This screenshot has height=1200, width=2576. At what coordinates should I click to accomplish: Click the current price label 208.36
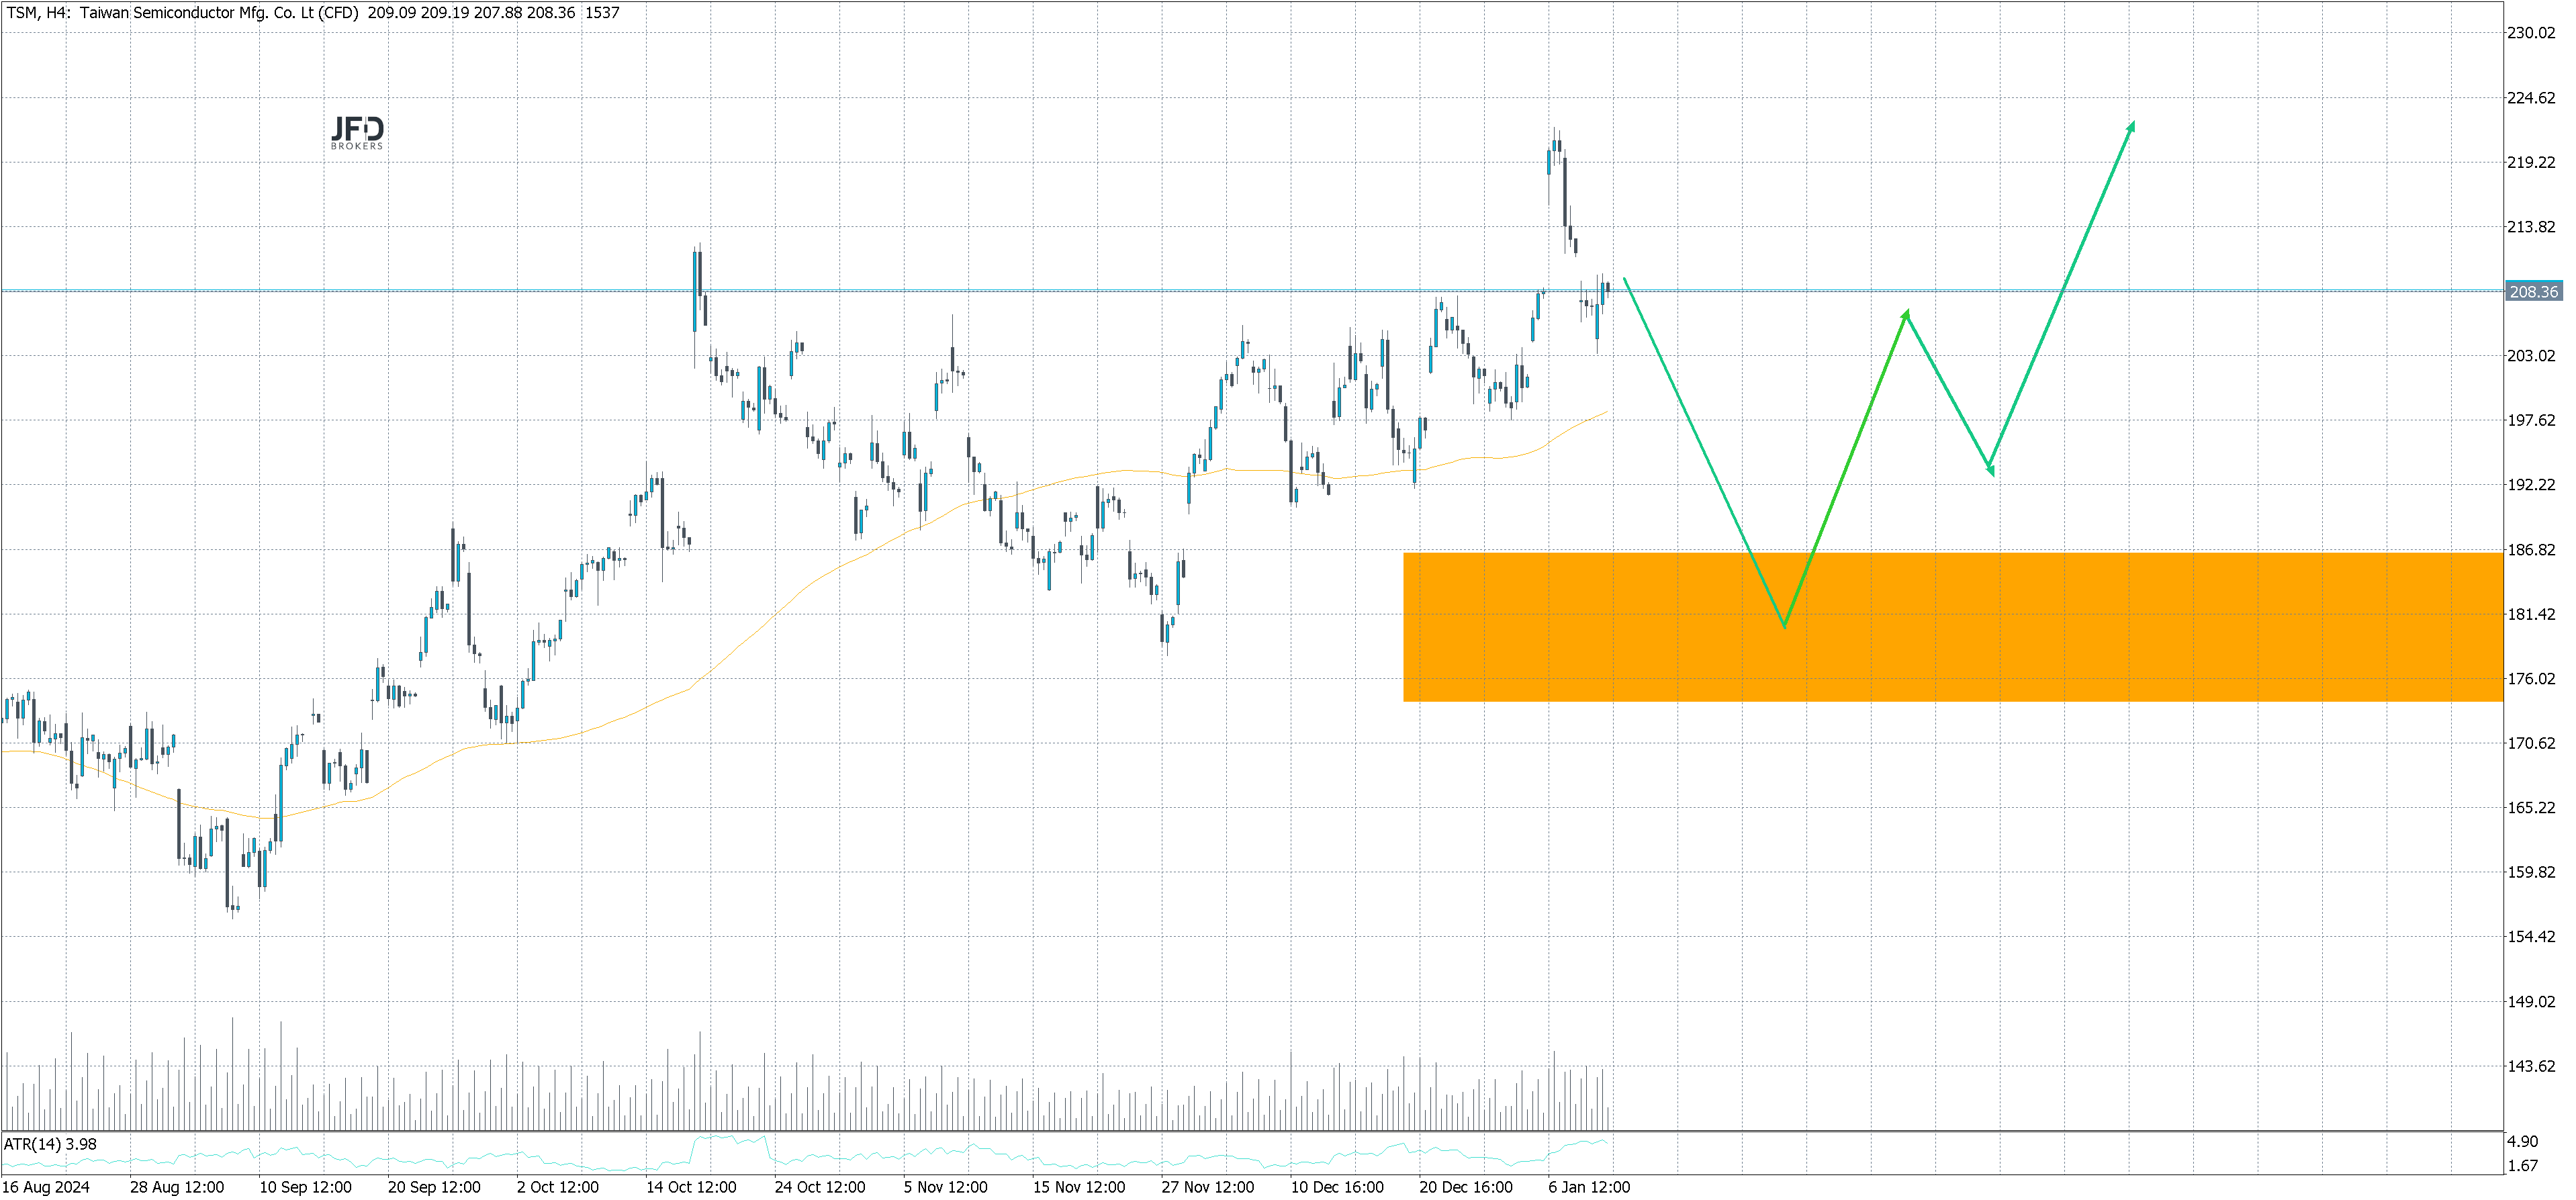point(2533,292)
